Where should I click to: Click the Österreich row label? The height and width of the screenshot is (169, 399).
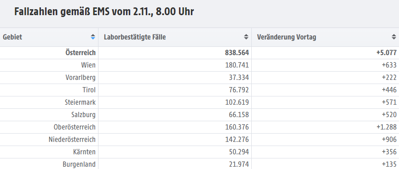[x=81, y=53]
